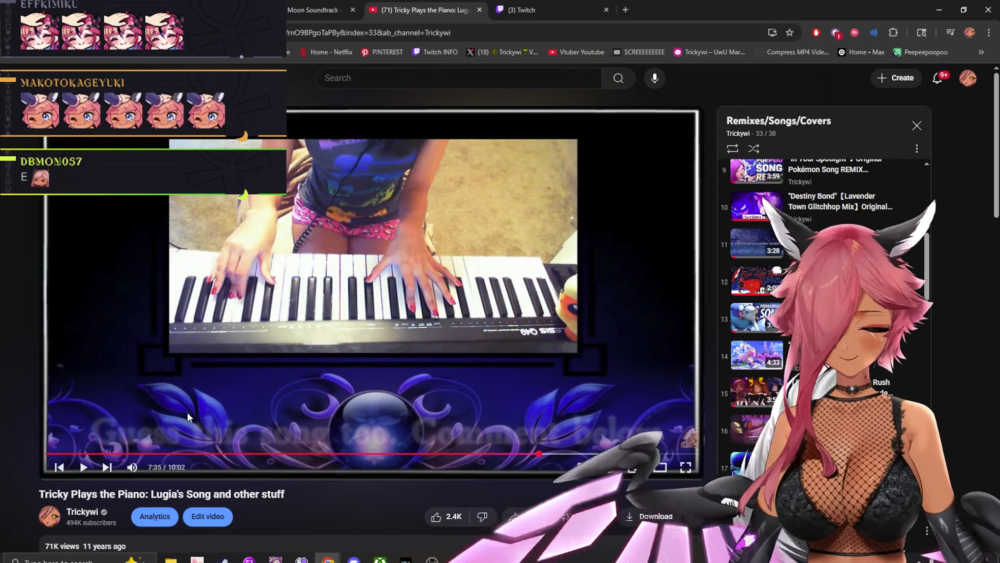This screenshot has height=563, width=1000.
Task: Open the Peepeepoopoo bookmark
Action: coord(921,52)
